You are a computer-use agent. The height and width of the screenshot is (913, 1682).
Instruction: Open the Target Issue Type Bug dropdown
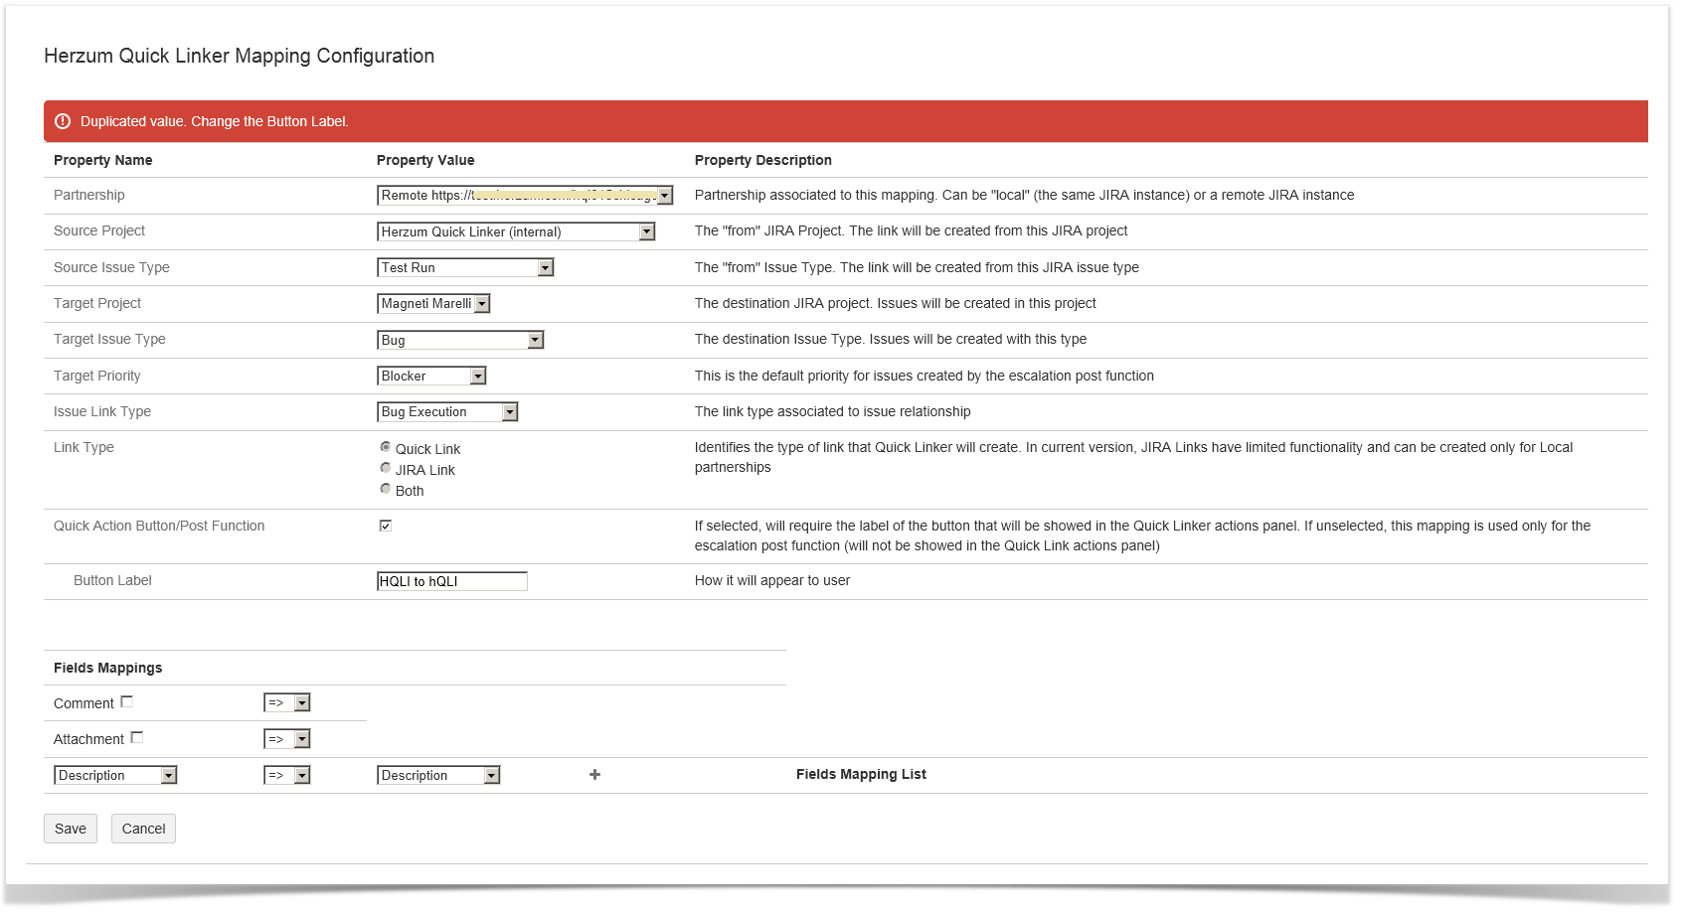click(460, 340)
